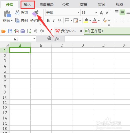
Task: Apply yellow fill color bucket
Action: pos(86,20)
